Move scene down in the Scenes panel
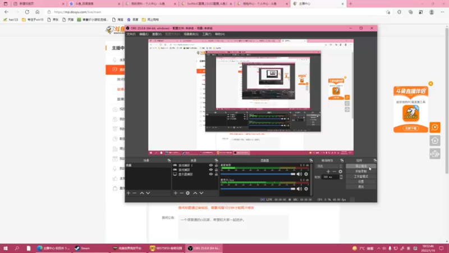 (148, 193)
